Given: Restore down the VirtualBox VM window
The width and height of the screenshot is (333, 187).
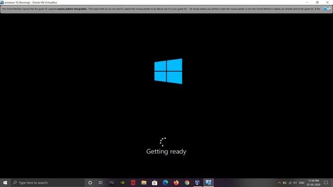Looking at the screenshot, I should click(317, 2).
